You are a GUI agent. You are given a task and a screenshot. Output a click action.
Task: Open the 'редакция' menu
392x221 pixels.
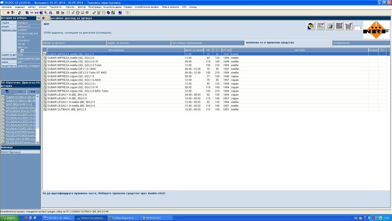20,7
